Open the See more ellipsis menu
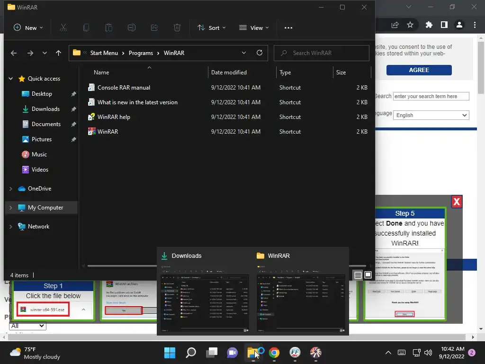This screenshot has width=485, height=364. pyautogui.click(x=288, y=27)
